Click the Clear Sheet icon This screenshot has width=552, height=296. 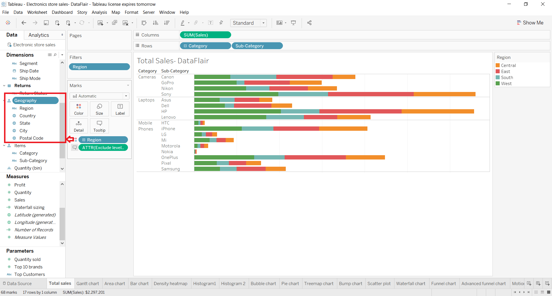point(126,23)
